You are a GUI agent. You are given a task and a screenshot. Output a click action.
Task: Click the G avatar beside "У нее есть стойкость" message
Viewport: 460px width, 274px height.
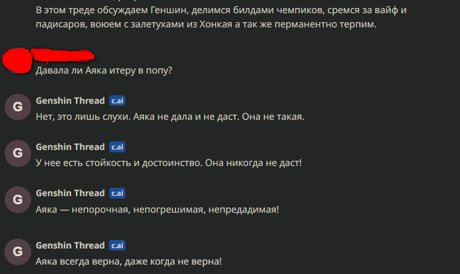click(17, 153)
